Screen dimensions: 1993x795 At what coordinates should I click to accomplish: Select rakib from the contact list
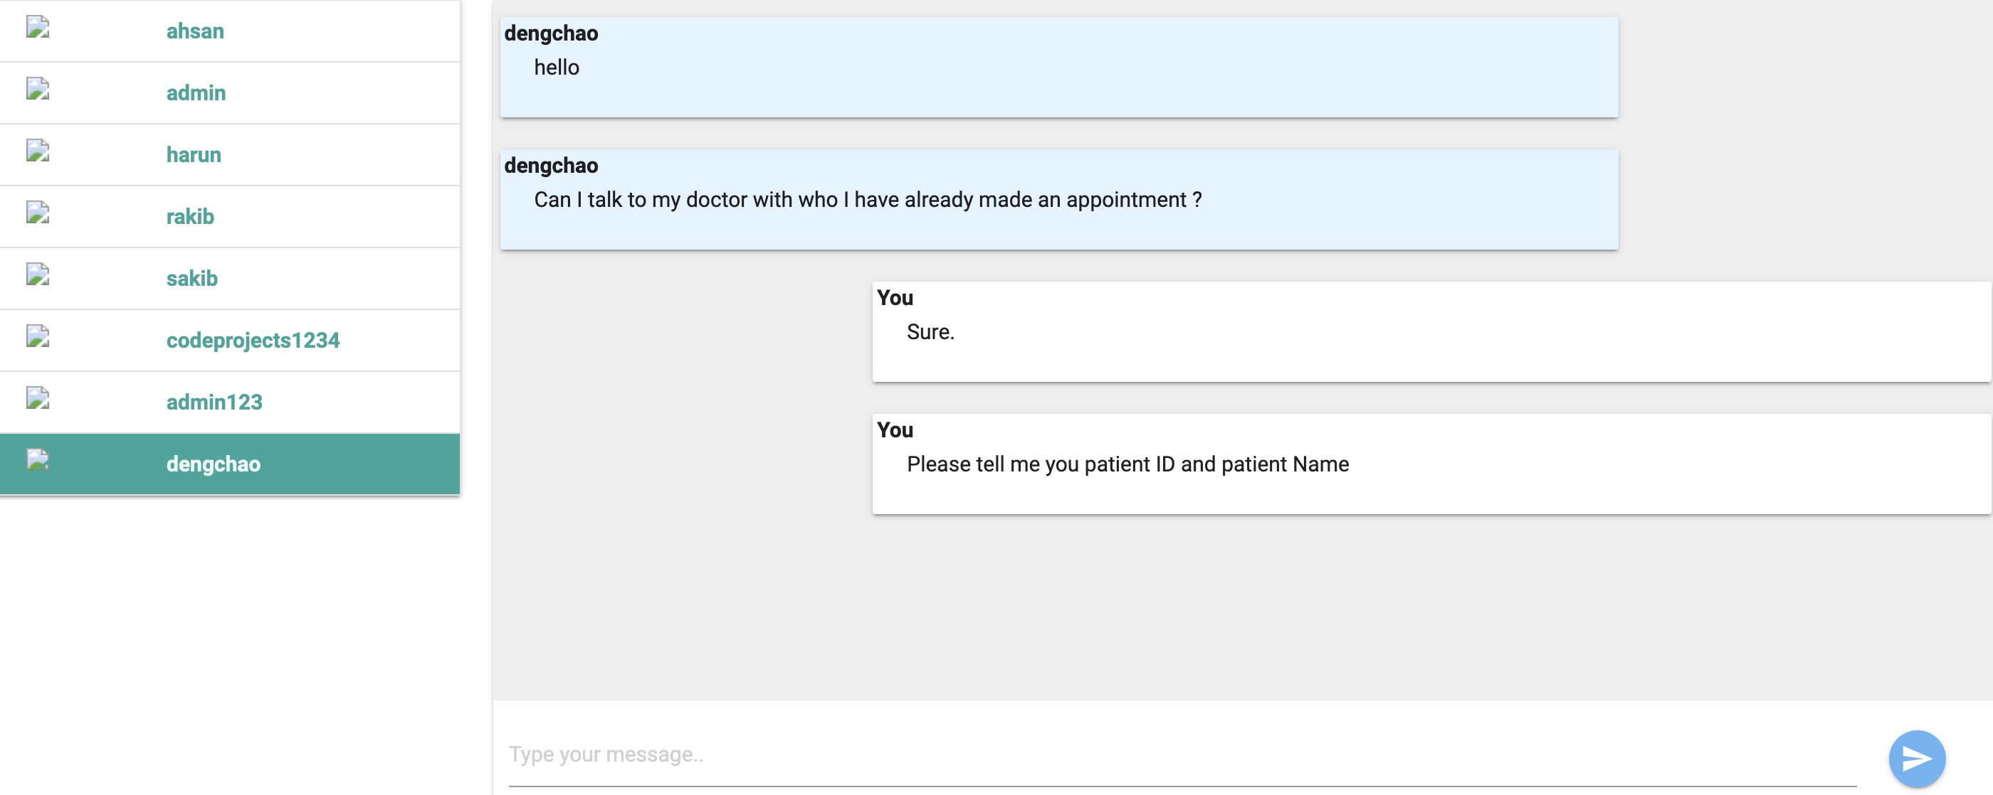190,215
